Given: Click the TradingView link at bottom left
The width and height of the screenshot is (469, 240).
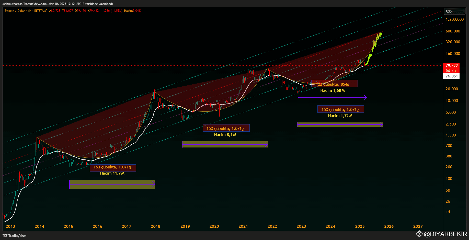Looking at the screenshot, I should tap(16, 235).
